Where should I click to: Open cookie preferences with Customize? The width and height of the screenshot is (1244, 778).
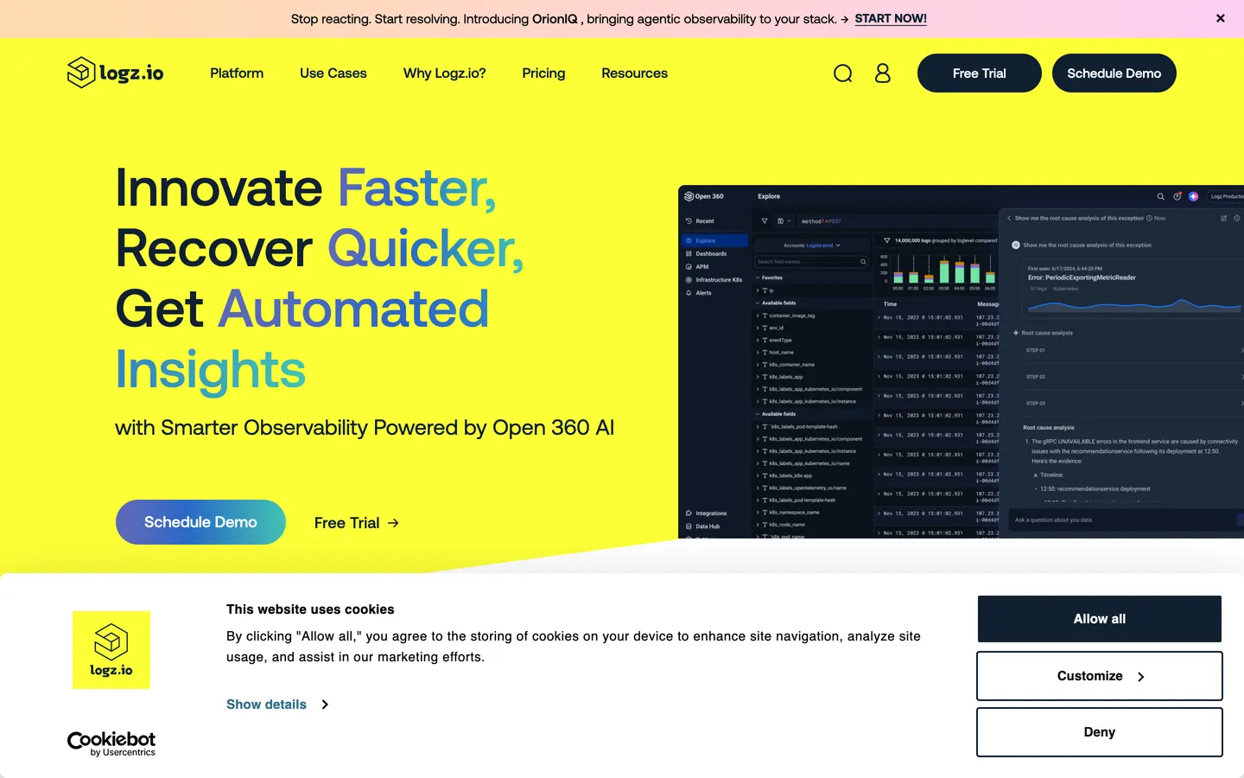[1100, 676]
